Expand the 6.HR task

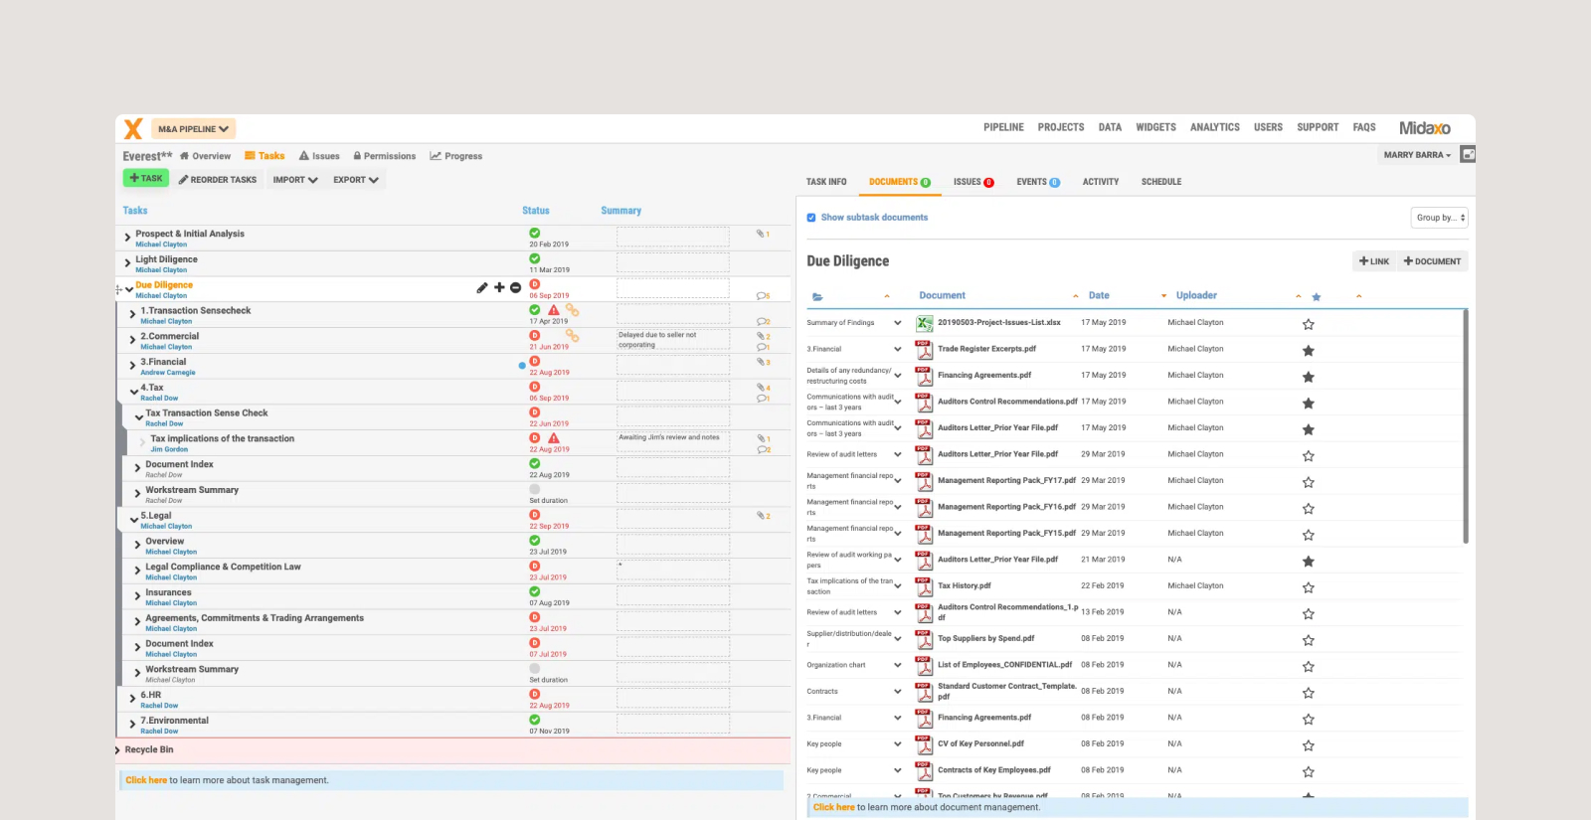(x=132, y=699)
